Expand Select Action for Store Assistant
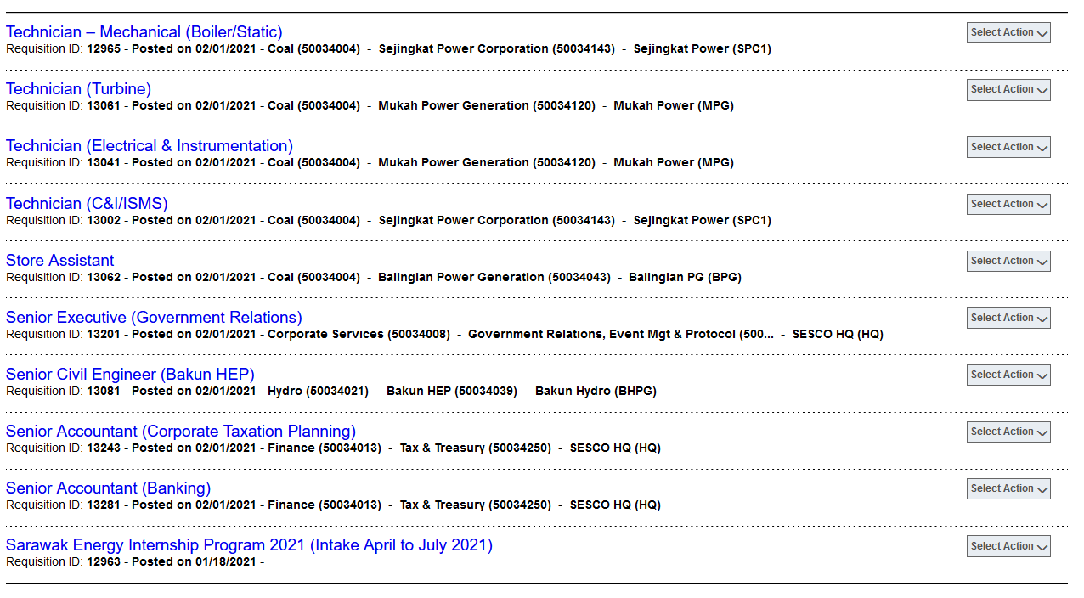The width and height of the screenshot is (1084, 598). (x=1008, y=261)
